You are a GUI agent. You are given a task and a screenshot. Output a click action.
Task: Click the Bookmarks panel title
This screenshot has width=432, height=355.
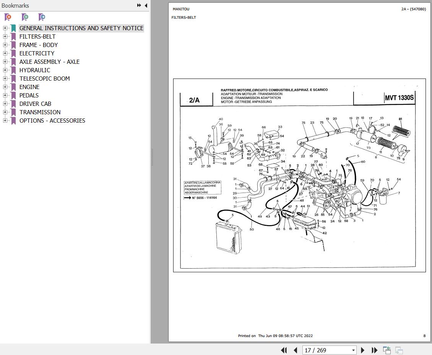(15, 5)
